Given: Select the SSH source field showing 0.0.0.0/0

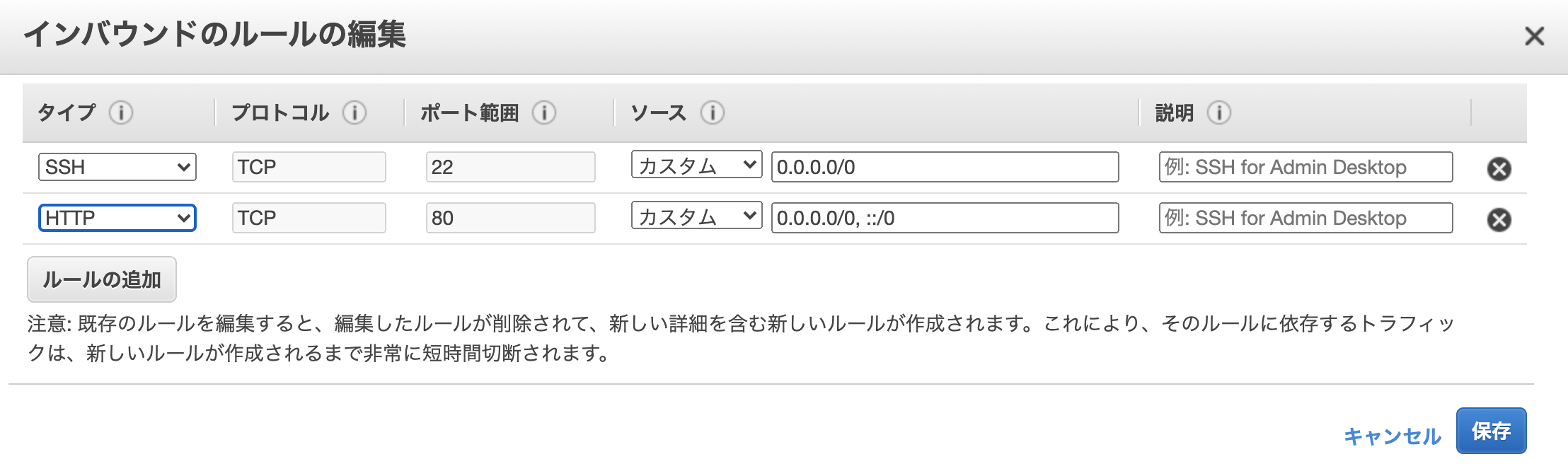Looking at the screenshot, I should point(945,167).
